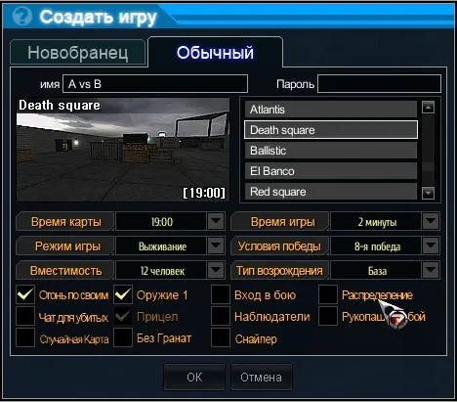Check the Случайная Карта option

coord(25,337)
